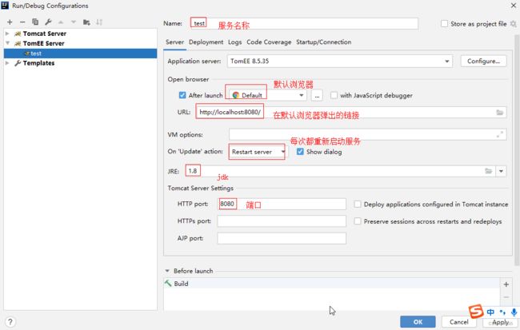Switch to the Logs tab
Image resolution: width=520 pixels, height=330 pixels.
coord(234,42)
